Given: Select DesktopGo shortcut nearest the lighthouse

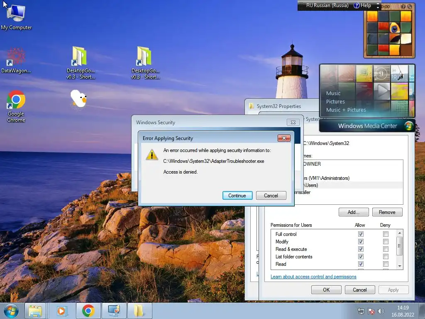Looking at the screenshot, I should (x=145, y=63).
